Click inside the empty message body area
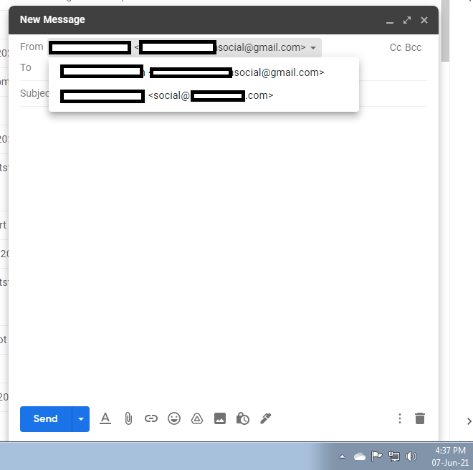Viewport: 473px width, 470px height. pyautogui.click(x=222, y=251)
